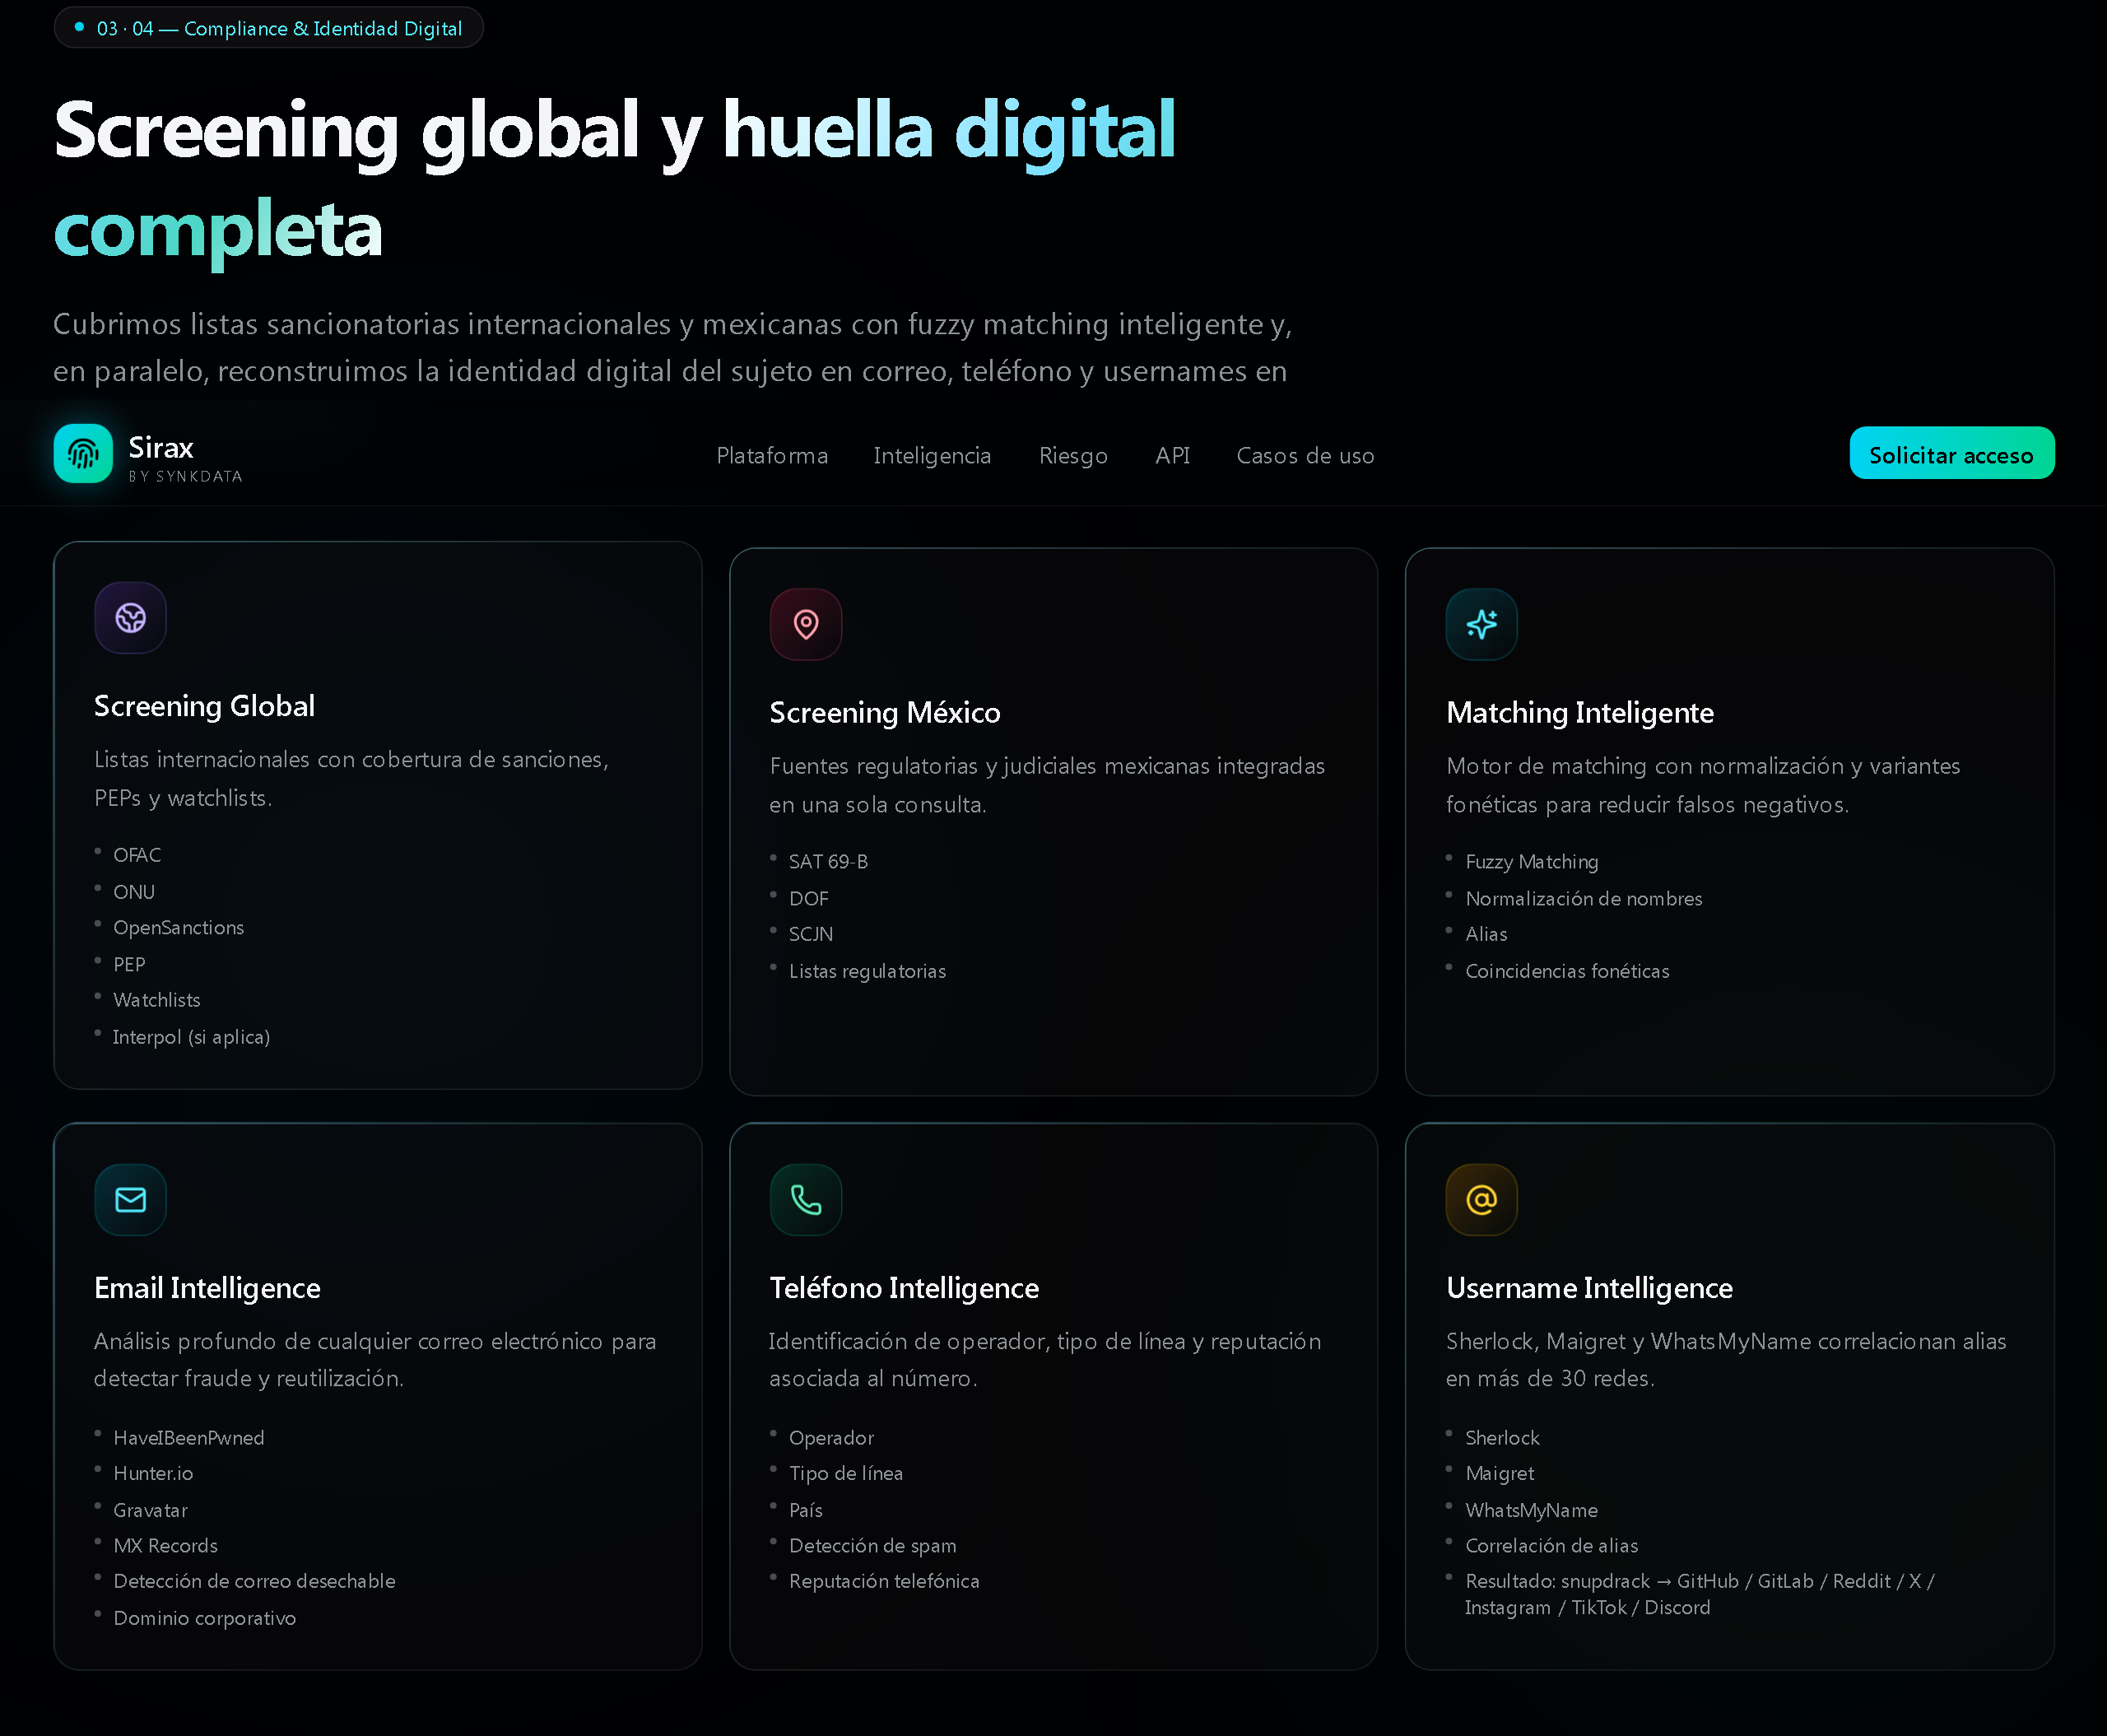This screenshot has width=2107, height=1736.
Task: Click the Operador list item
Action: coord(832,1438)
